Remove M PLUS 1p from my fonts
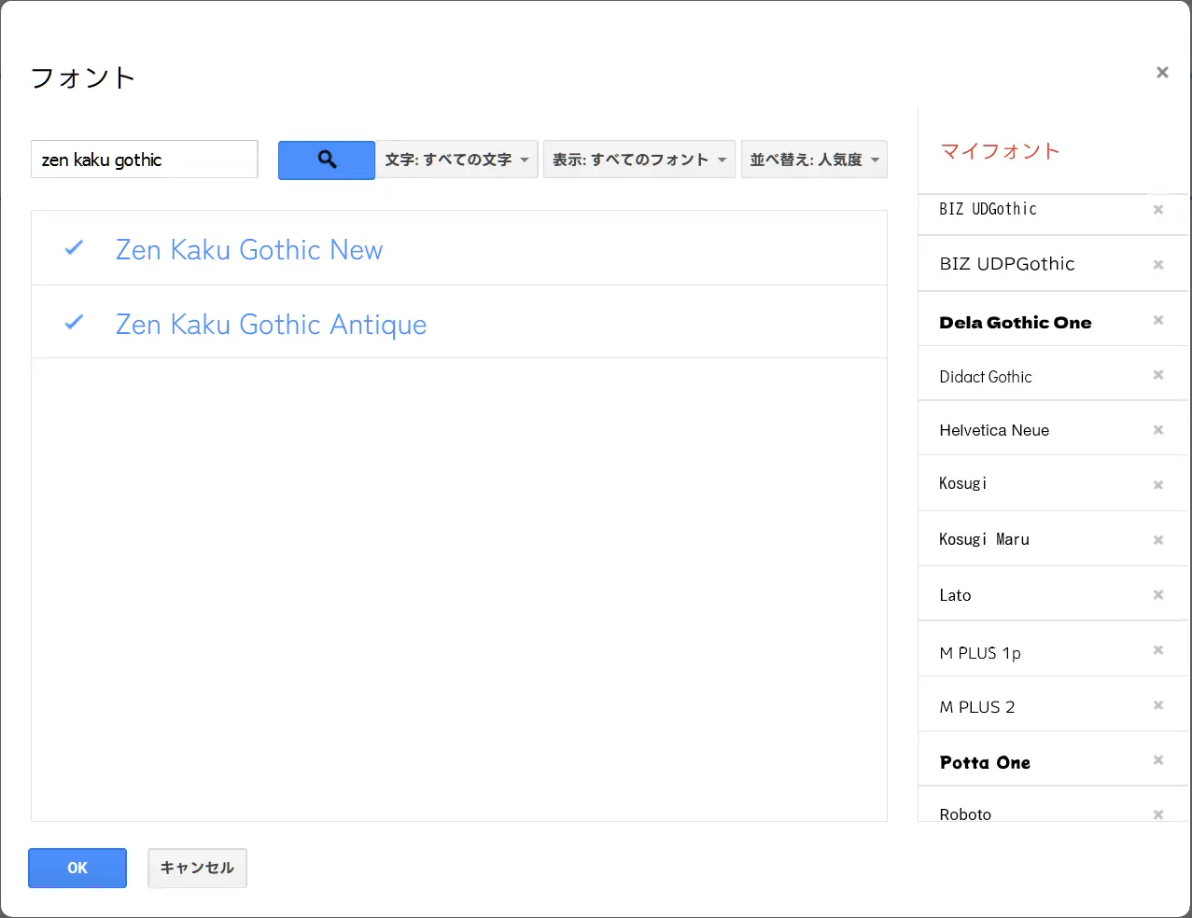Viewport: 1192px width, 918px height. (x=1157, y=651)
